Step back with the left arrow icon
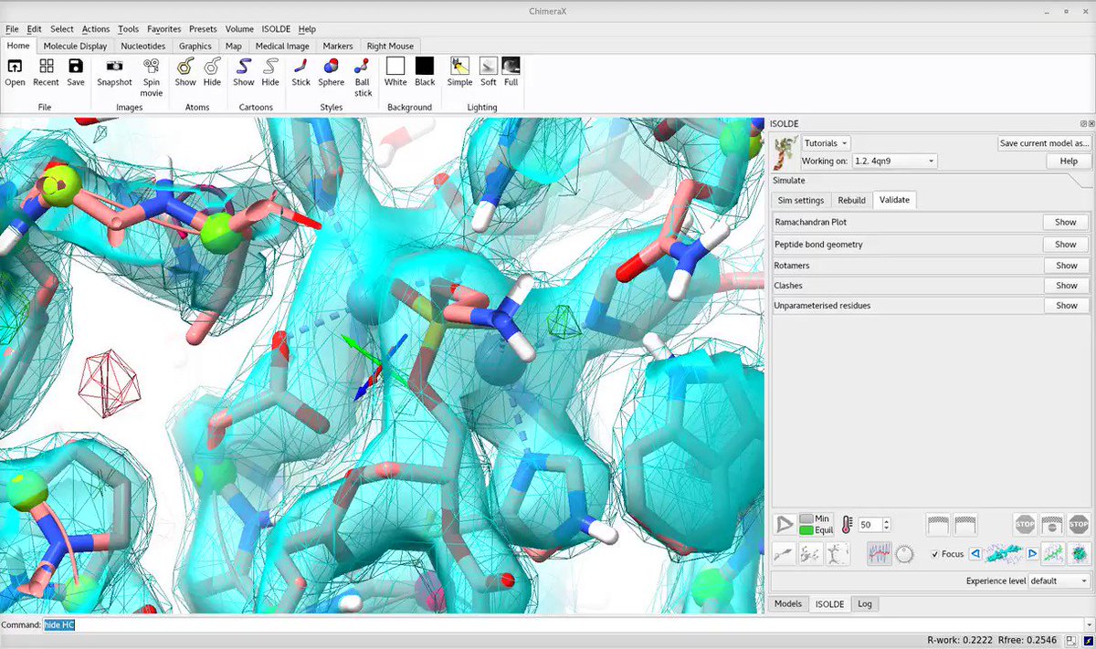 (x=975, y=554)
